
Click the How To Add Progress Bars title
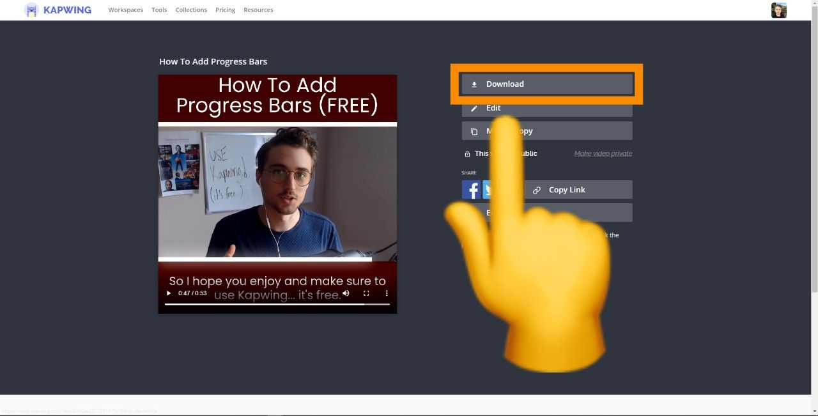(213, 61)
